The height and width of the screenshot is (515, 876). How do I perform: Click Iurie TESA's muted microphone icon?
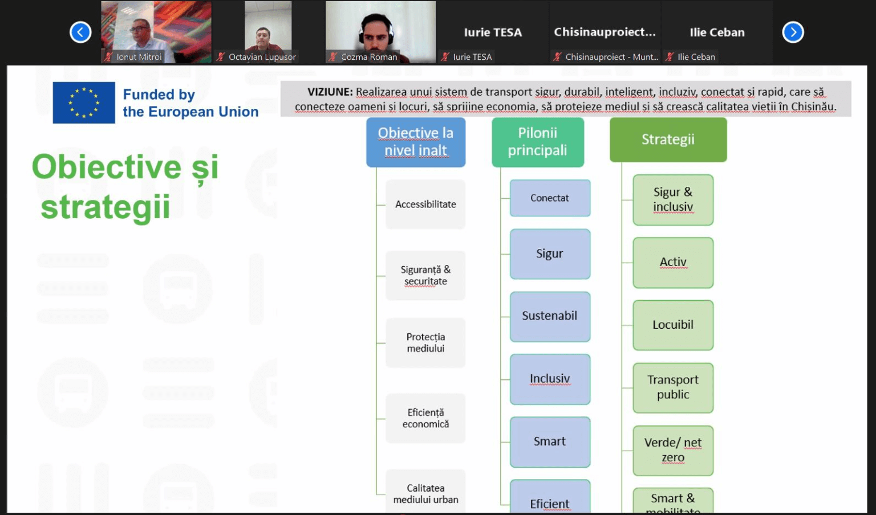445,57
